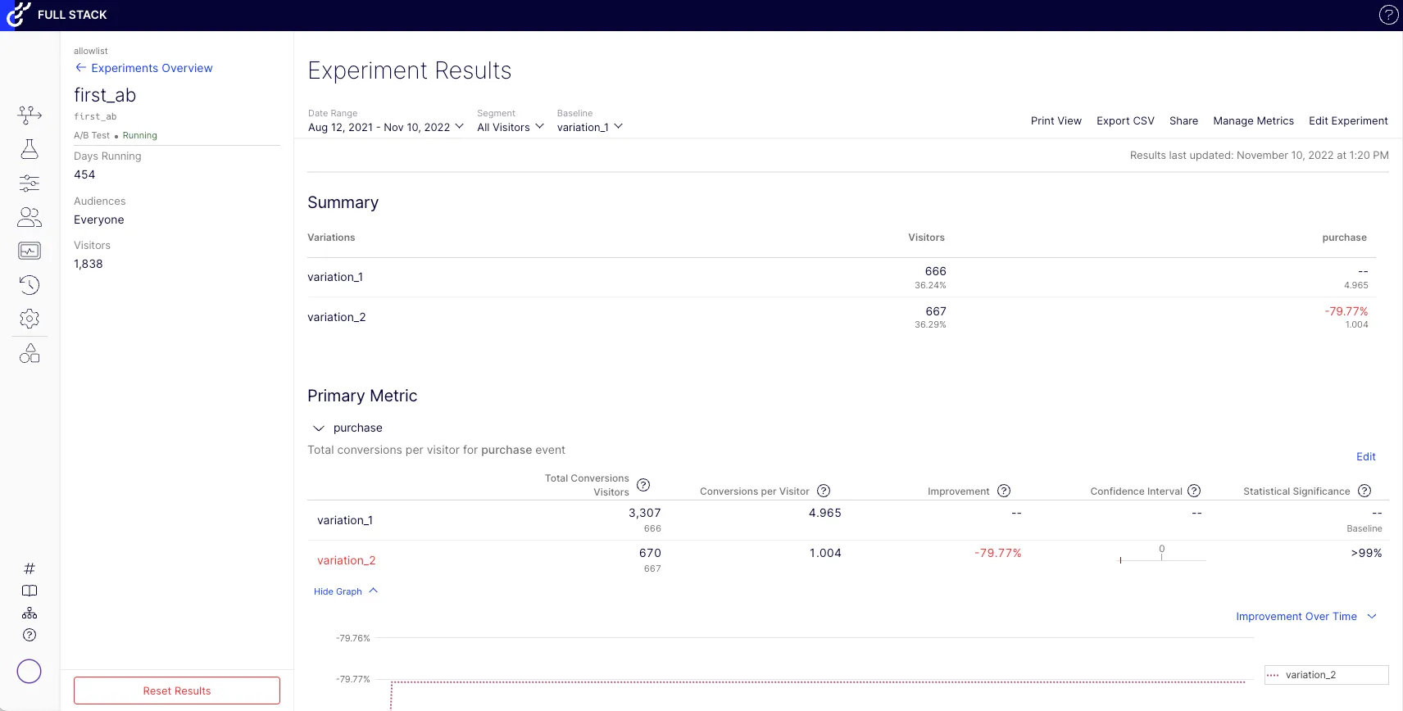The width and height of the screenshot is (1403, 711).
Task: Click the hash symbol icon in sidebar
Action: (x=30, y=568)
